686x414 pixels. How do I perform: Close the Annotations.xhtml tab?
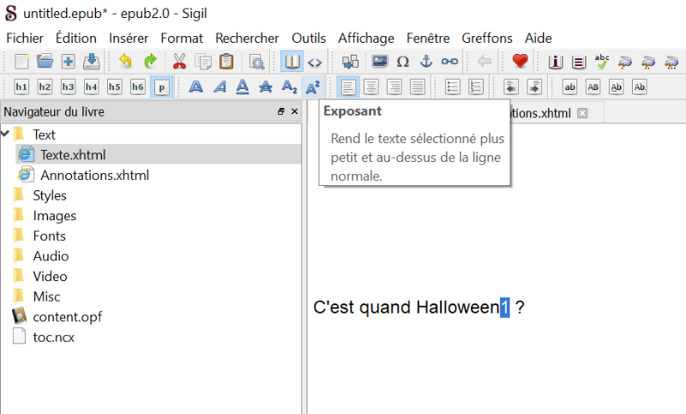[582, 113]
